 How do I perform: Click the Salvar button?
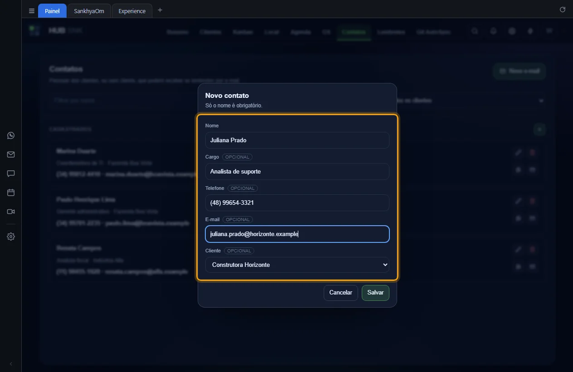pyautogui.click(x=375, y=293)
